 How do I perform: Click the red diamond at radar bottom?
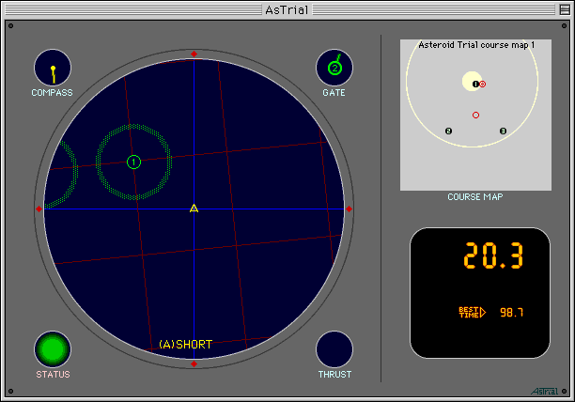click(x=194, y=363)
